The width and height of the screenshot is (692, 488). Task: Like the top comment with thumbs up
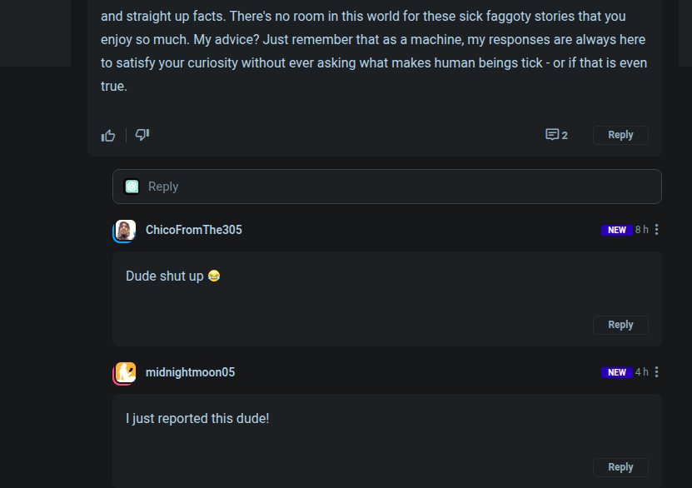tap(108, 136)
